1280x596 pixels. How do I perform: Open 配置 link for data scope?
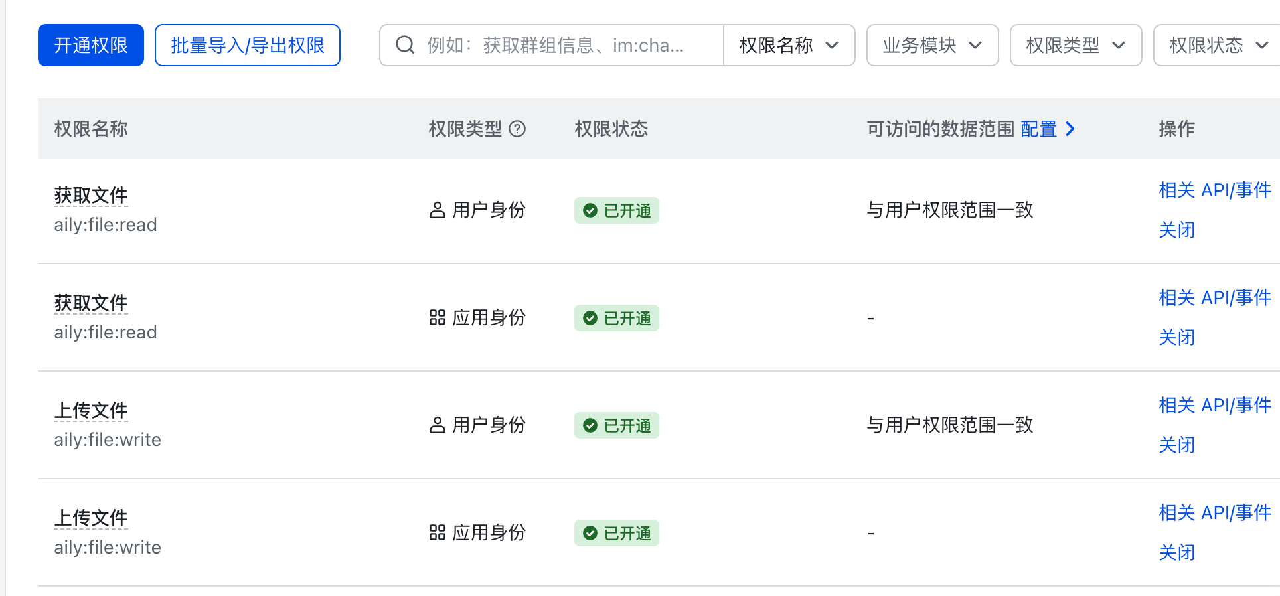(1038, 129)
